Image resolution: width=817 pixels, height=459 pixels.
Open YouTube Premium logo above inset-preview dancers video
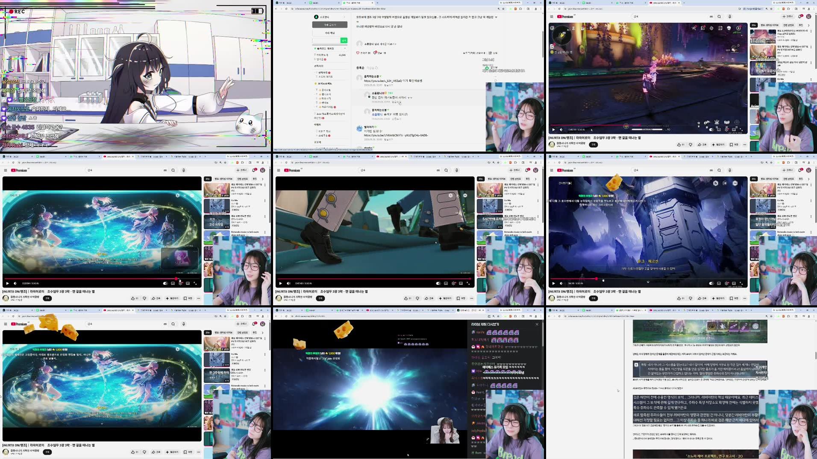[x=19, y=170]
